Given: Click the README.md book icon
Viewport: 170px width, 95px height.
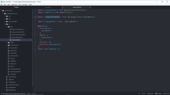Looking at the screenshot, I should (7, 90).
